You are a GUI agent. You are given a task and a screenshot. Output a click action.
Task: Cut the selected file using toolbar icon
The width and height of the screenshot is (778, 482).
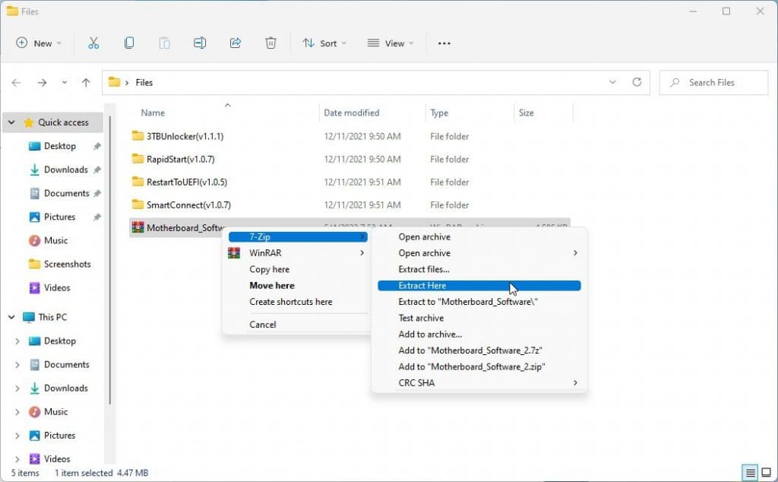(93, 43)
